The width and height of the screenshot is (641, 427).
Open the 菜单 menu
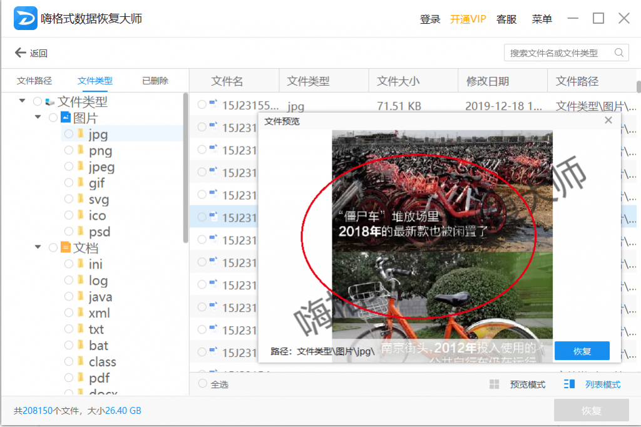tap(541, 19)
